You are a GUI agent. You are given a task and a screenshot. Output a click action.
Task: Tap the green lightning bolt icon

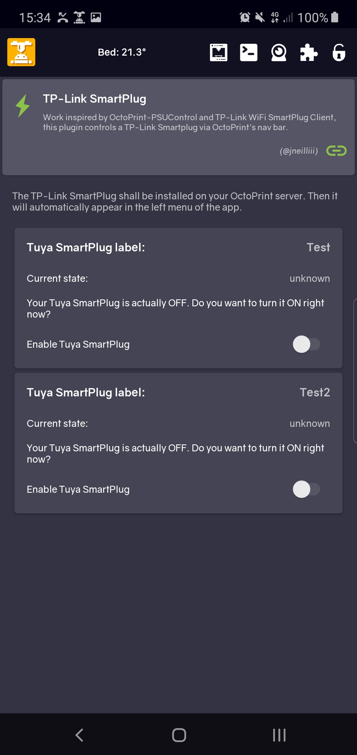(22, 106)
